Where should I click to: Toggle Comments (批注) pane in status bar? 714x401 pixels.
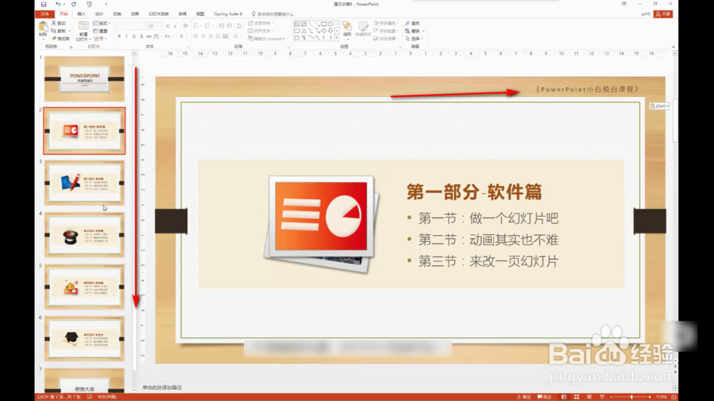545,397
